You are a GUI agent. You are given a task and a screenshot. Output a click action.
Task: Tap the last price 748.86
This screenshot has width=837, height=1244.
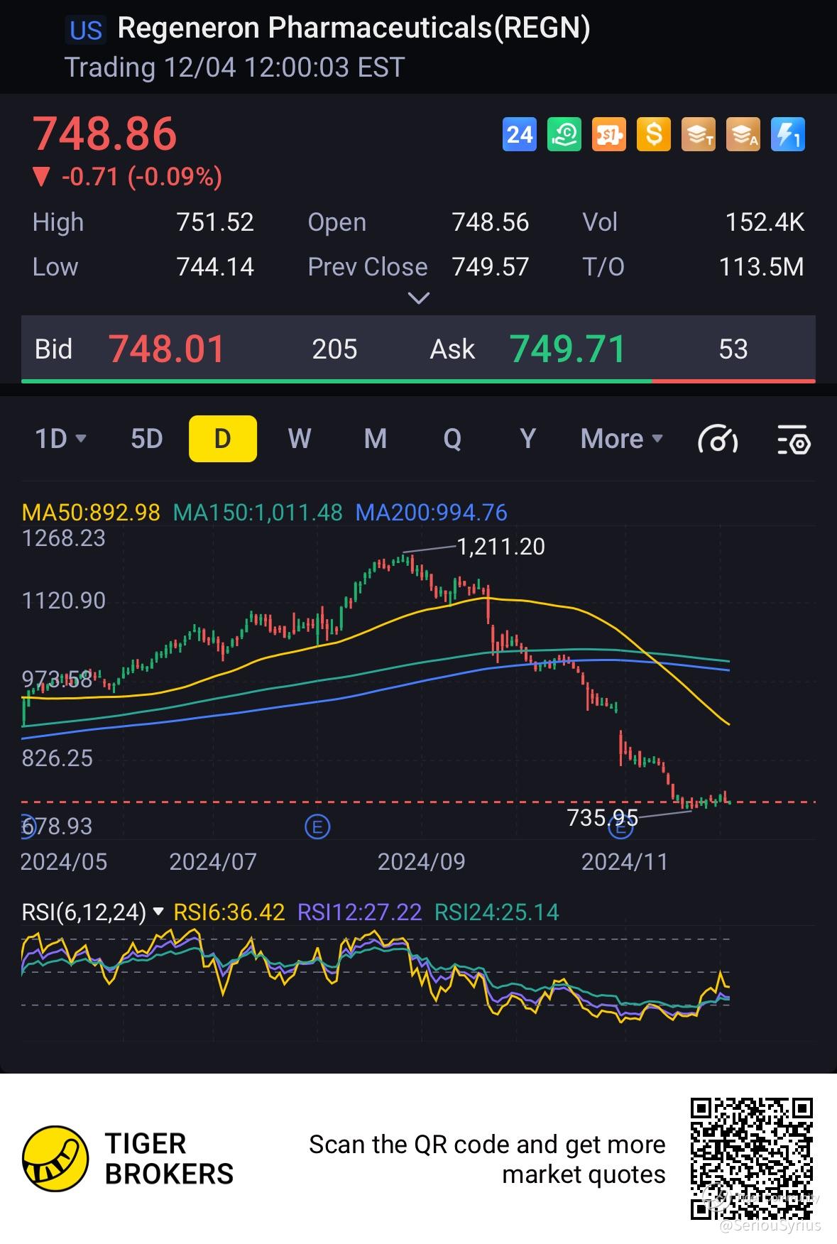click(105, 133)
